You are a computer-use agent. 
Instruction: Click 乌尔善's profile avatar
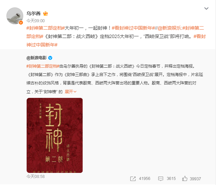coord(15,16)
